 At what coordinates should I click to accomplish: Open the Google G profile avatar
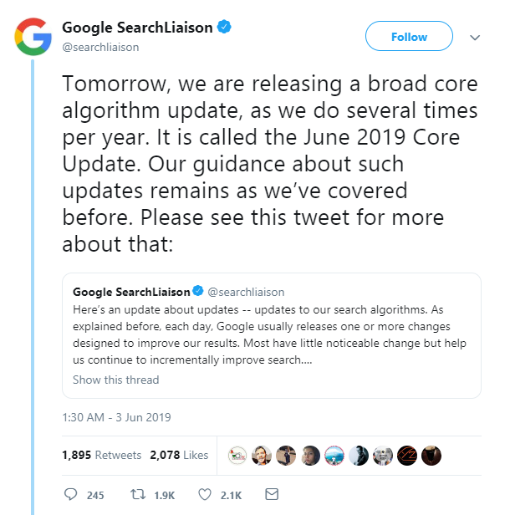[x=33, y=37]
